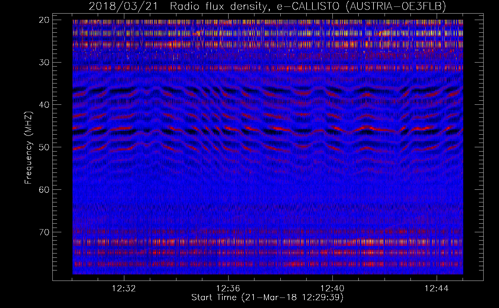
Task: Click the 12:44 time tick label
Action: point(437,289)
